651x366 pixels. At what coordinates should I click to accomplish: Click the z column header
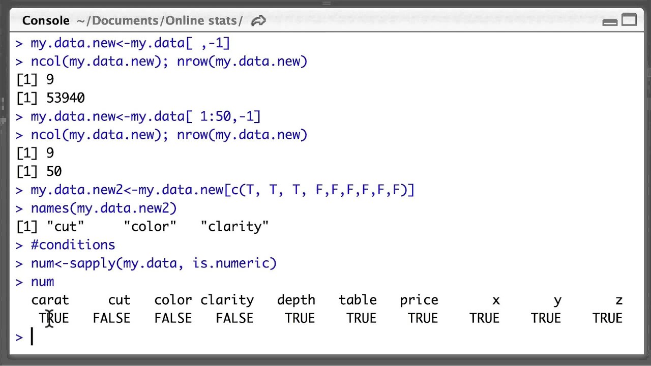pyautogui.click(x=619, y=300)
